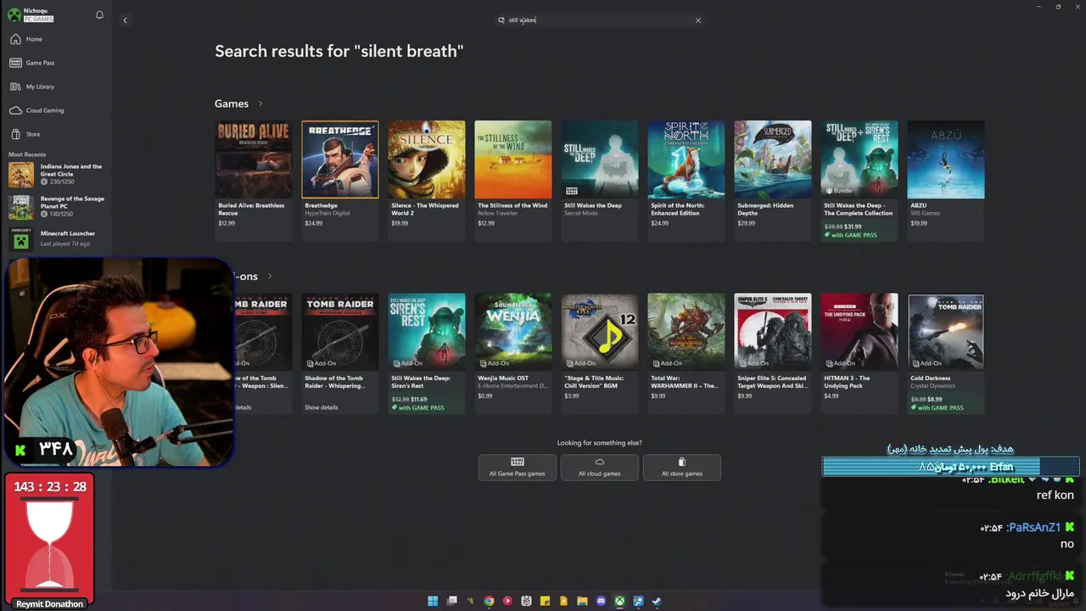
Task: Open Still Wakes the Deep Complete Collection
Action: click(859, 181)
